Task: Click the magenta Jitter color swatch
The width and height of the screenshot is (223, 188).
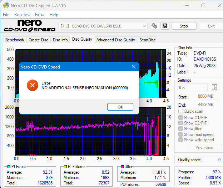Action: click(122, 167)
